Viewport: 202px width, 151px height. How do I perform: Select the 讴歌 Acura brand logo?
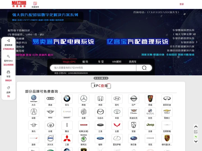[x=34, y=112]
